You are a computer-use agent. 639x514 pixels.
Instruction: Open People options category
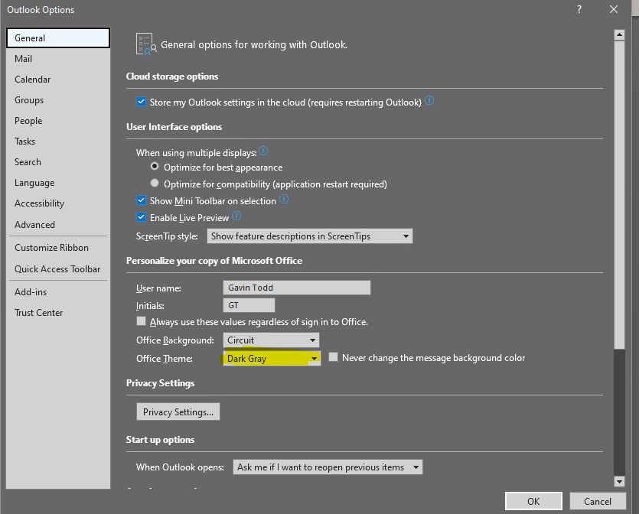pos(58,121)
